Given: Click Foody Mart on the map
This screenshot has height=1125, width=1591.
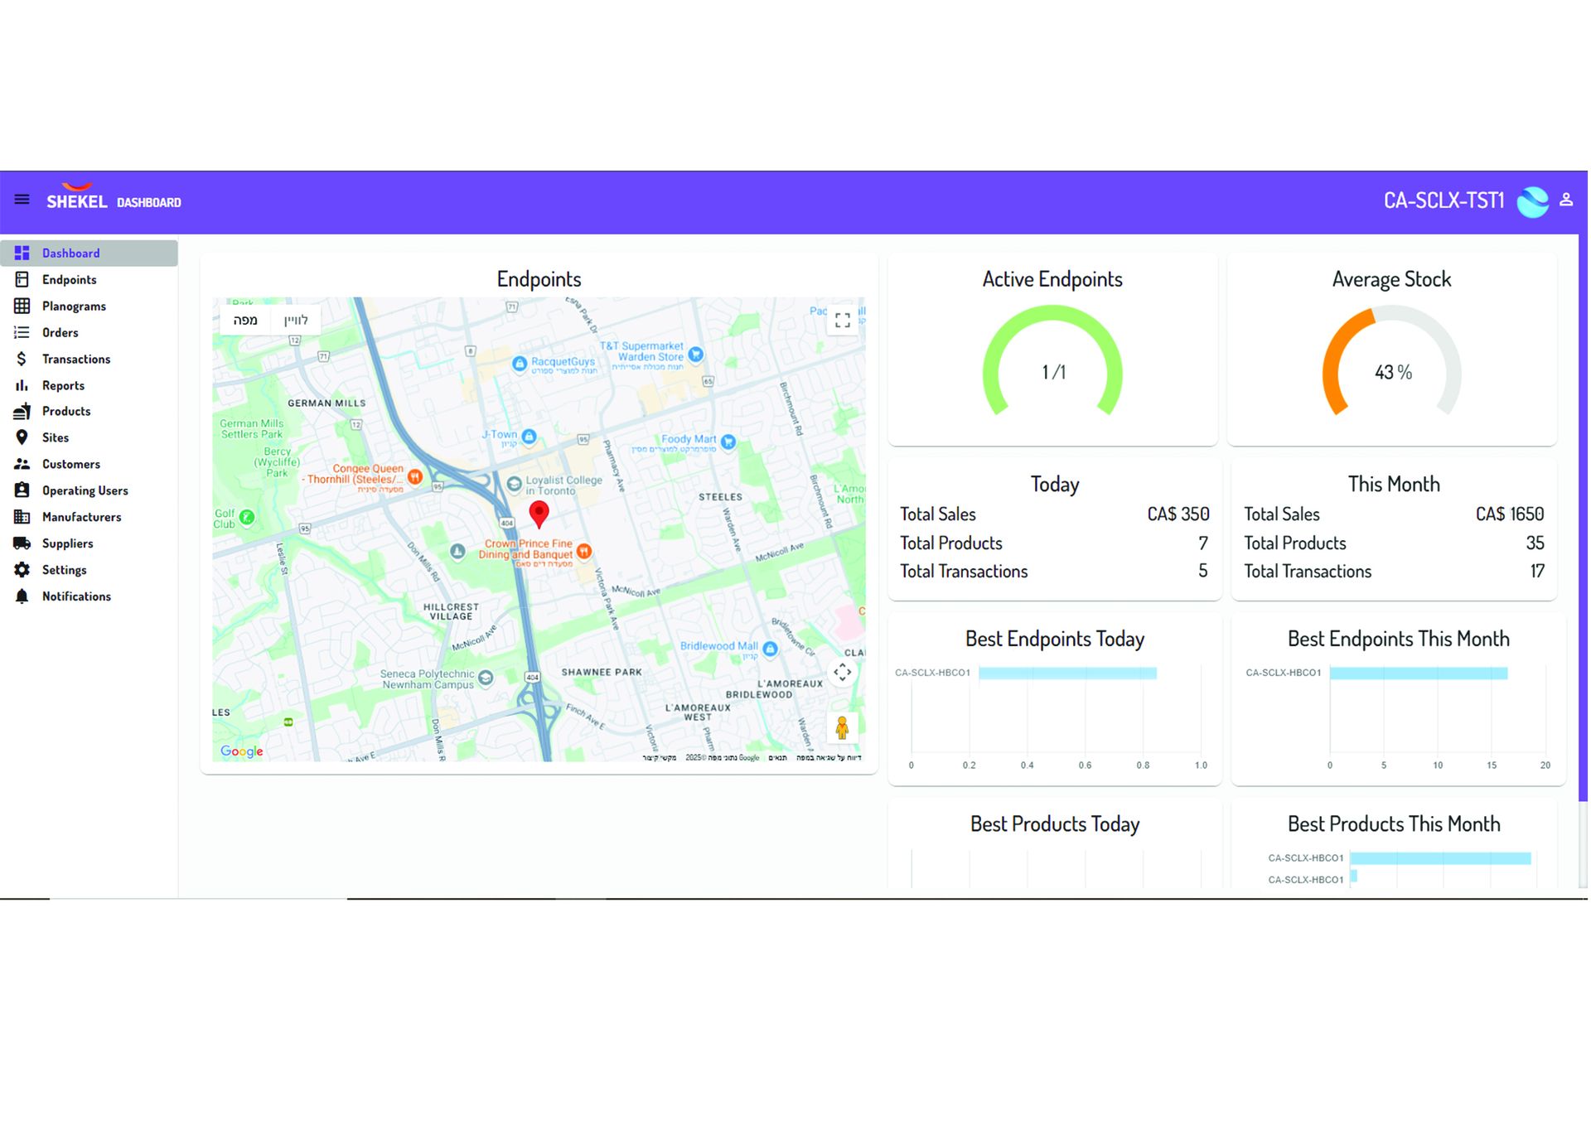Looking at the screenshot, I should click(689, 440).
